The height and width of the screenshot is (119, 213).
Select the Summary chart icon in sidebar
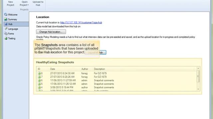[6, 19]
